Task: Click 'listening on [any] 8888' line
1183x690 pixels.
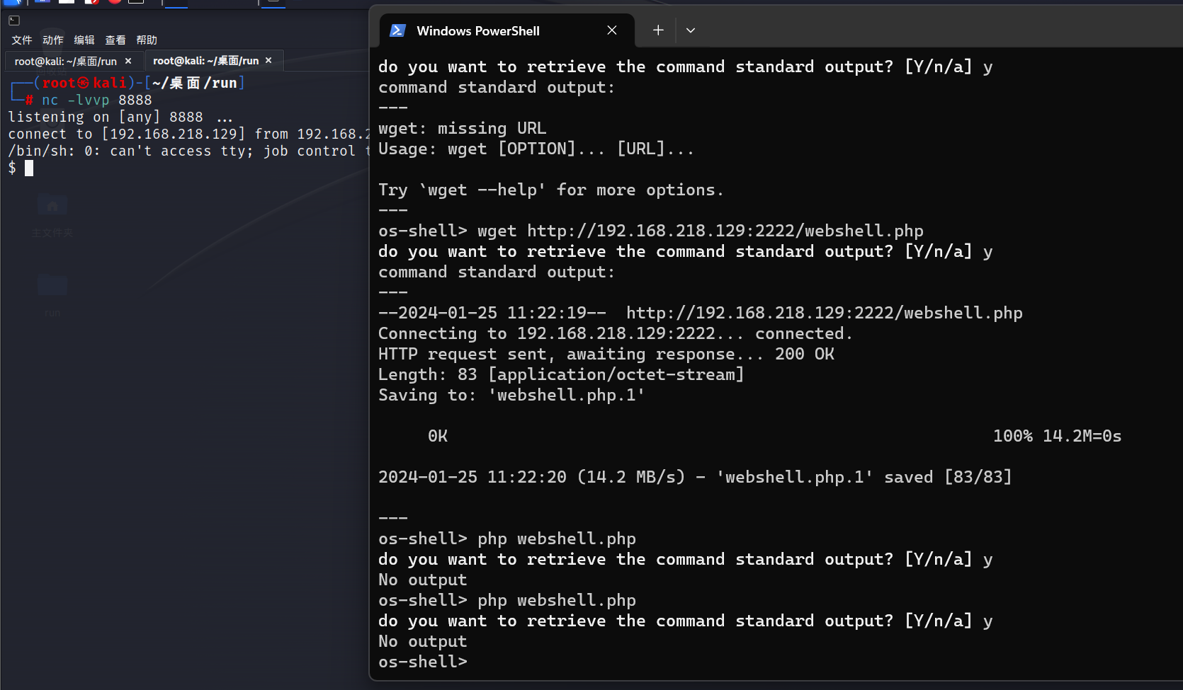Action: (x=120, y=117)
